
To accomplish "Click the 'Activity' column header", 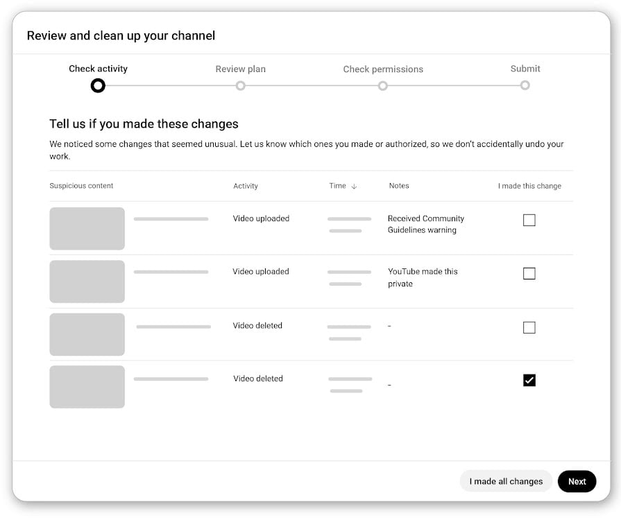I will pyautogui.click(x=246, y=186).
